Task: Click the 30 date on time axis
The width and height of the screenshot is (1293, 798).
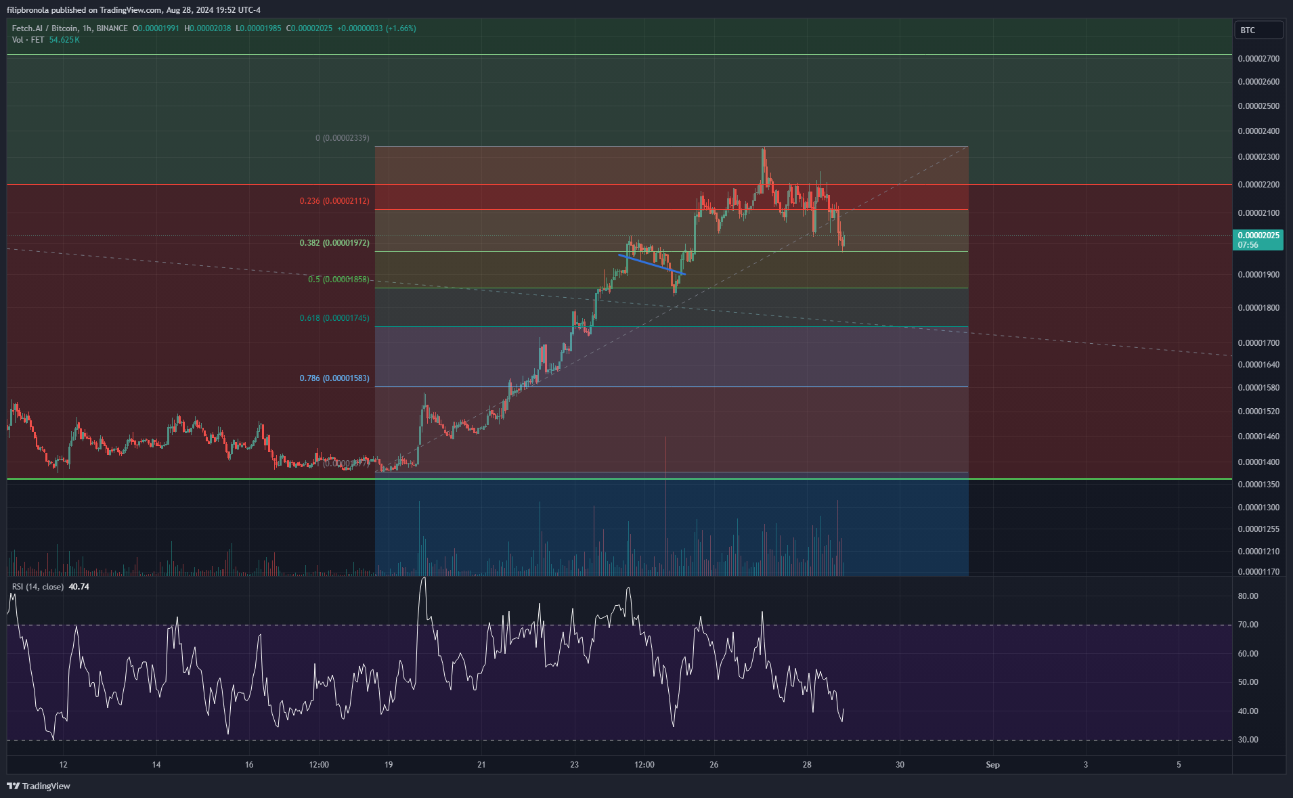Action: (900, 765)
